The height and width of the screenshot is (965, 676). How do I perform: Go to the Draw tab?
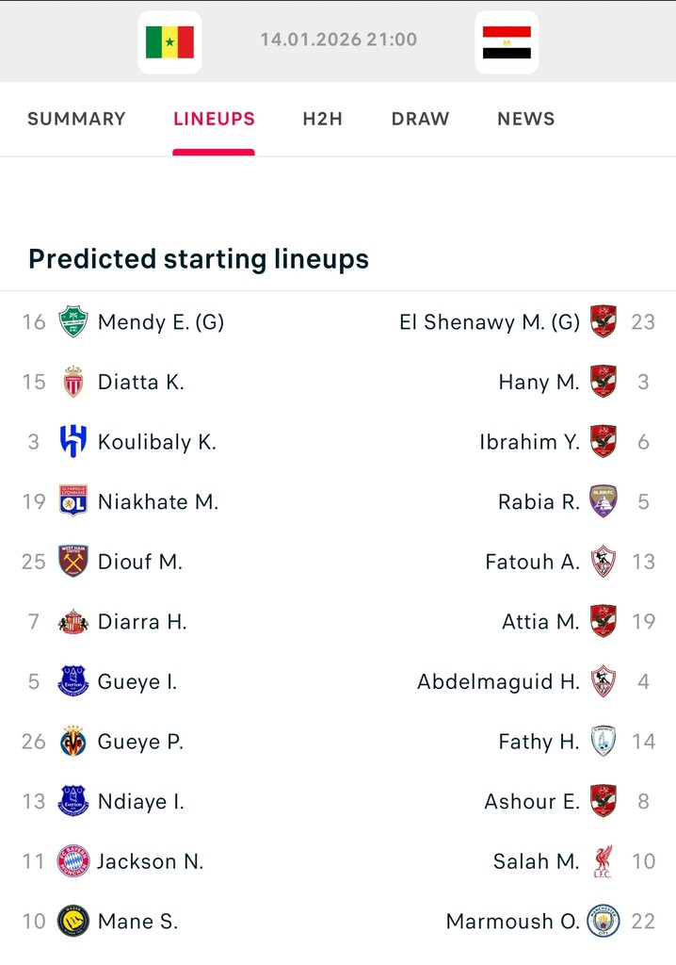click(420, 119)
